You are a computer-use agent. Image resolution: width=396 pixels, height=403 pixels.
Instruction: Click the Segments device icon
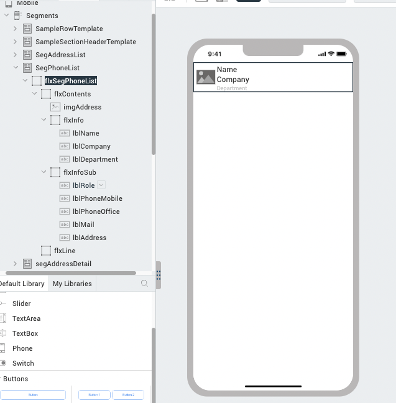click(17, 16)
